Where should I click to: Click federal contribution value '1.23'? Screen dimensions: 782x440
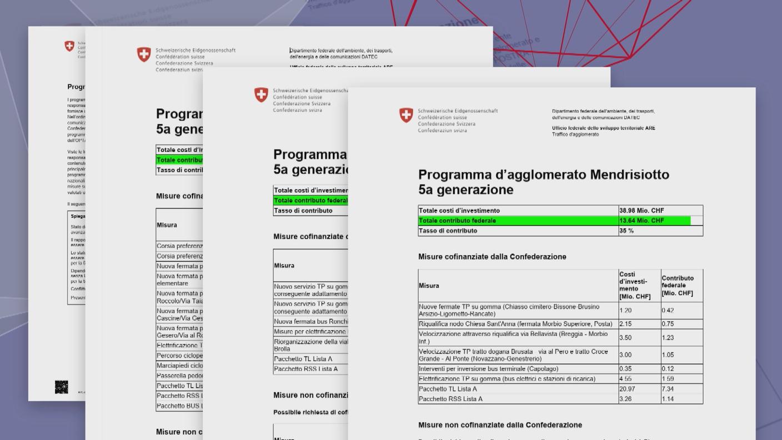click(668, 338)
